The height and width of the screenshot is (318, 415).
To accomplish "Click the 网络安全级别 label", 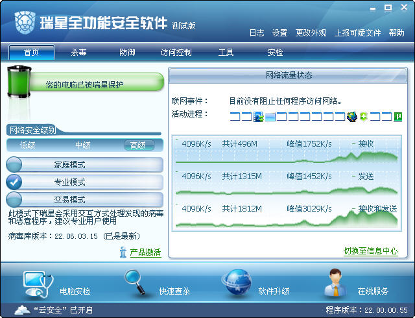I will pyautogui.click(x=33, y=130).
